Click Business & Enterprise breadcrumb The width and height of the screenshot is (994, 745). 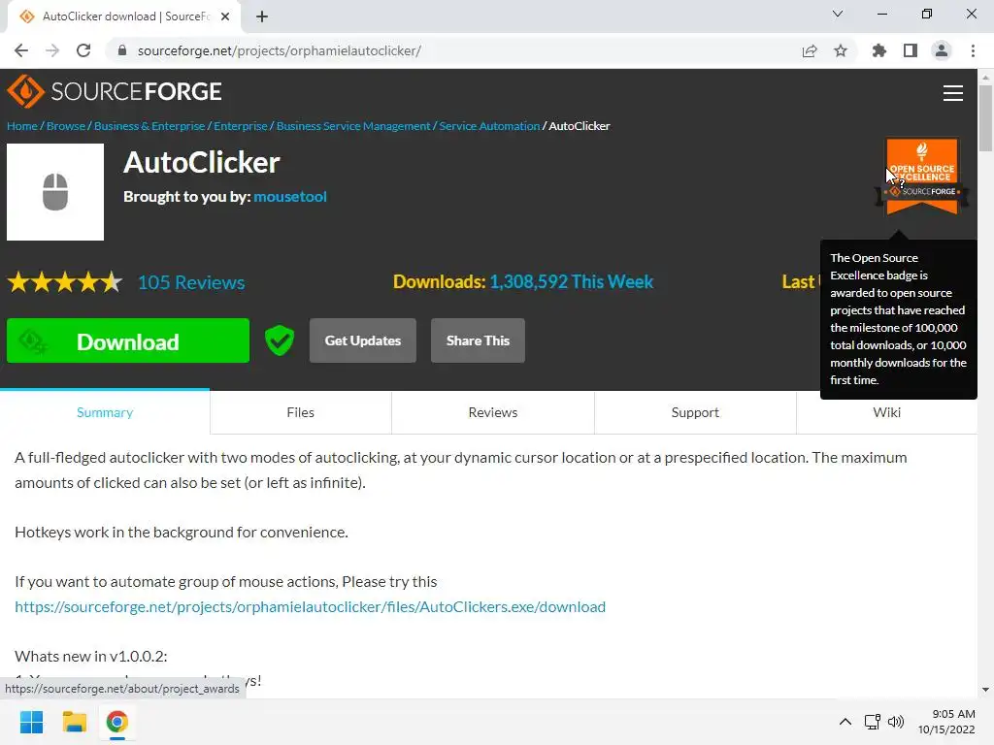[149, 126]
